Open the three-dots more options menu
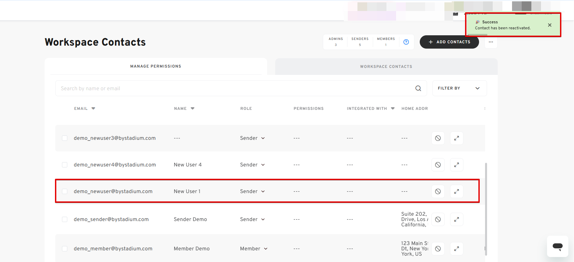574x262 pixels. (x=491, y=42)
